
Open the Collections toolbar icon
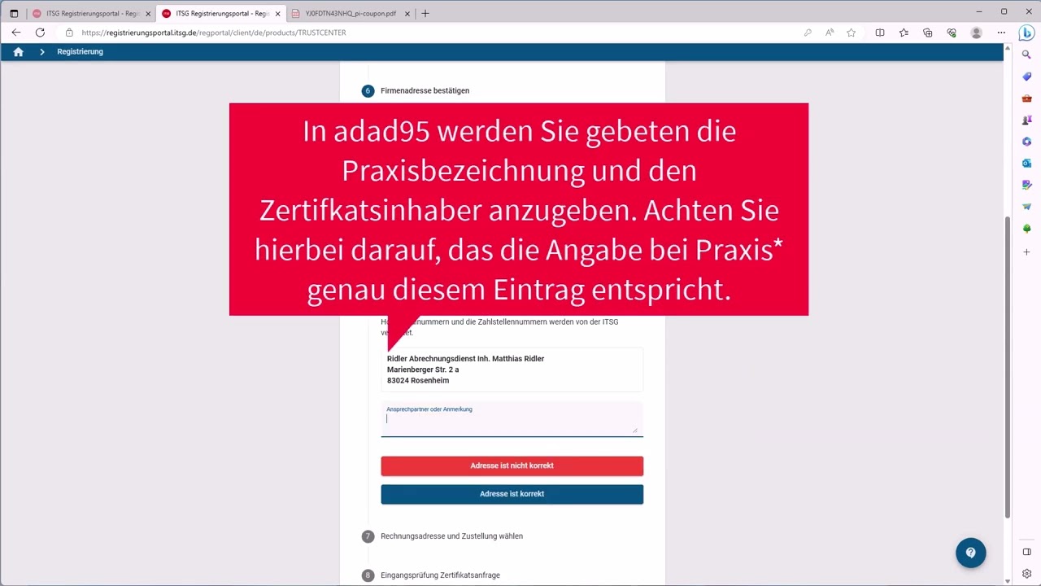point(928,33)
